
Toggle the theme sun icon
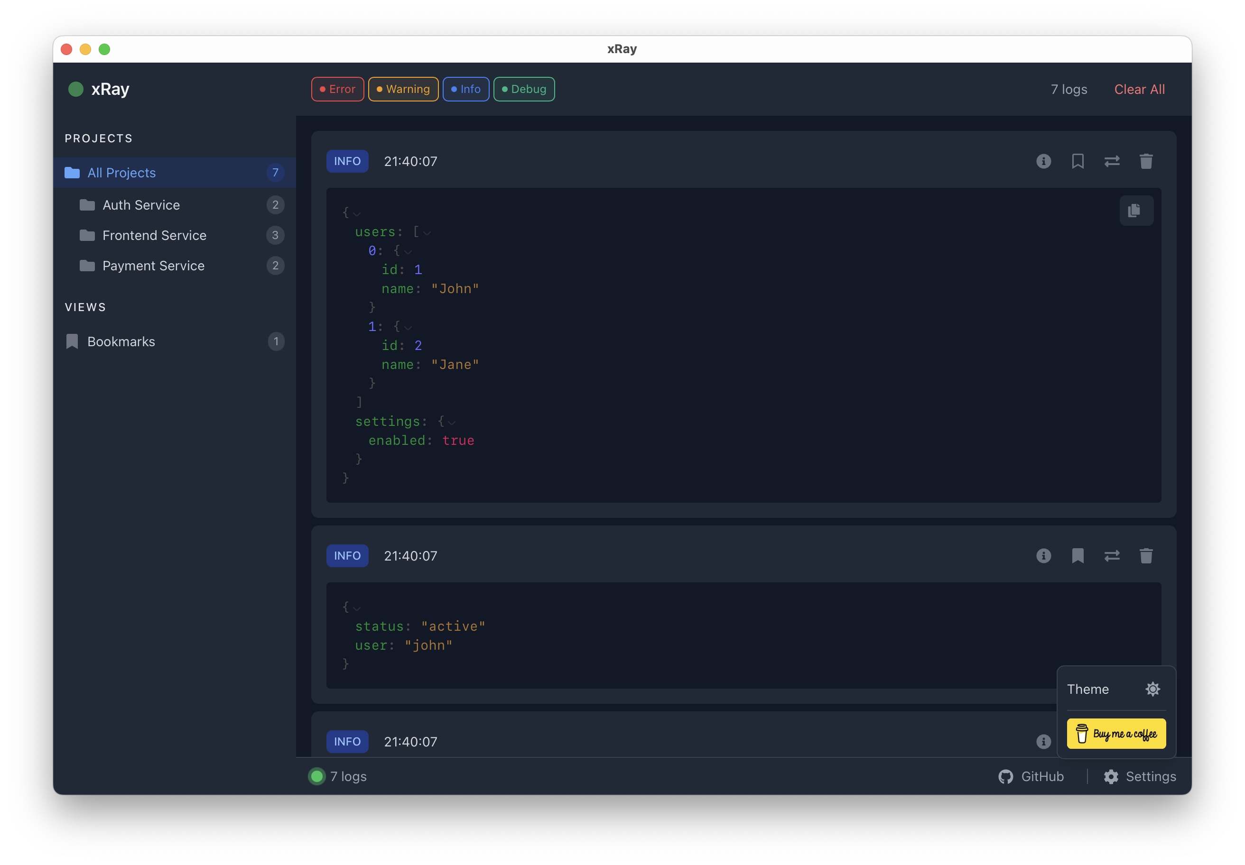[x=1152, y=689]
